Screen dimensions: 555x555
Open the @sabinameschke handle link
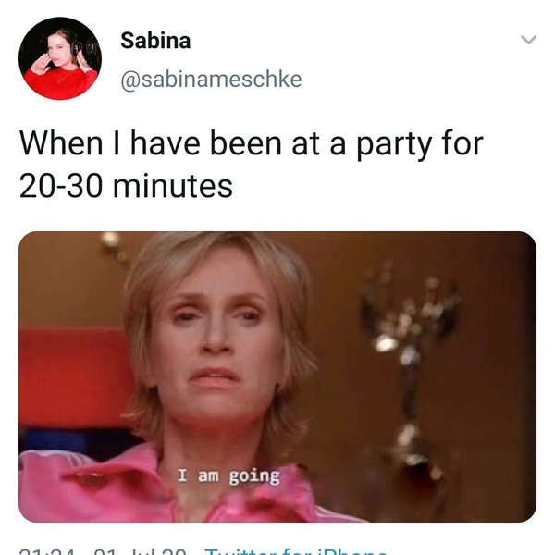click(x=211, y=80)
